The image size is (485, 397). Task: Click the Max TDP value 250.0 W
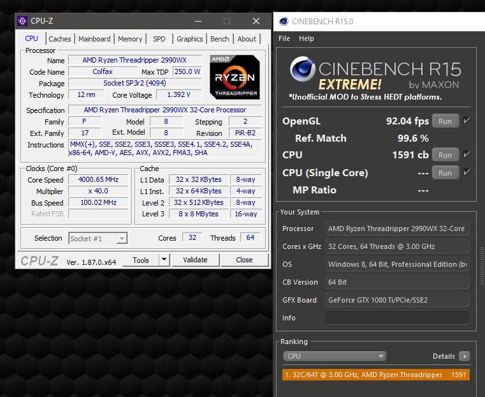click(x=187, y=71)
